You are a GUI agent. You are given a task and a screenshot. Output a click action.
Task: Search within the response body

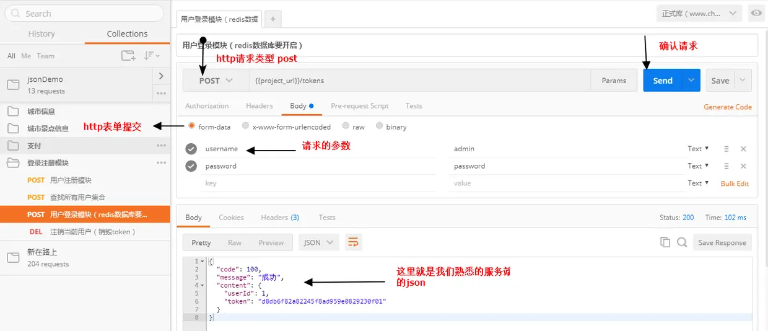tap(682, 242)
